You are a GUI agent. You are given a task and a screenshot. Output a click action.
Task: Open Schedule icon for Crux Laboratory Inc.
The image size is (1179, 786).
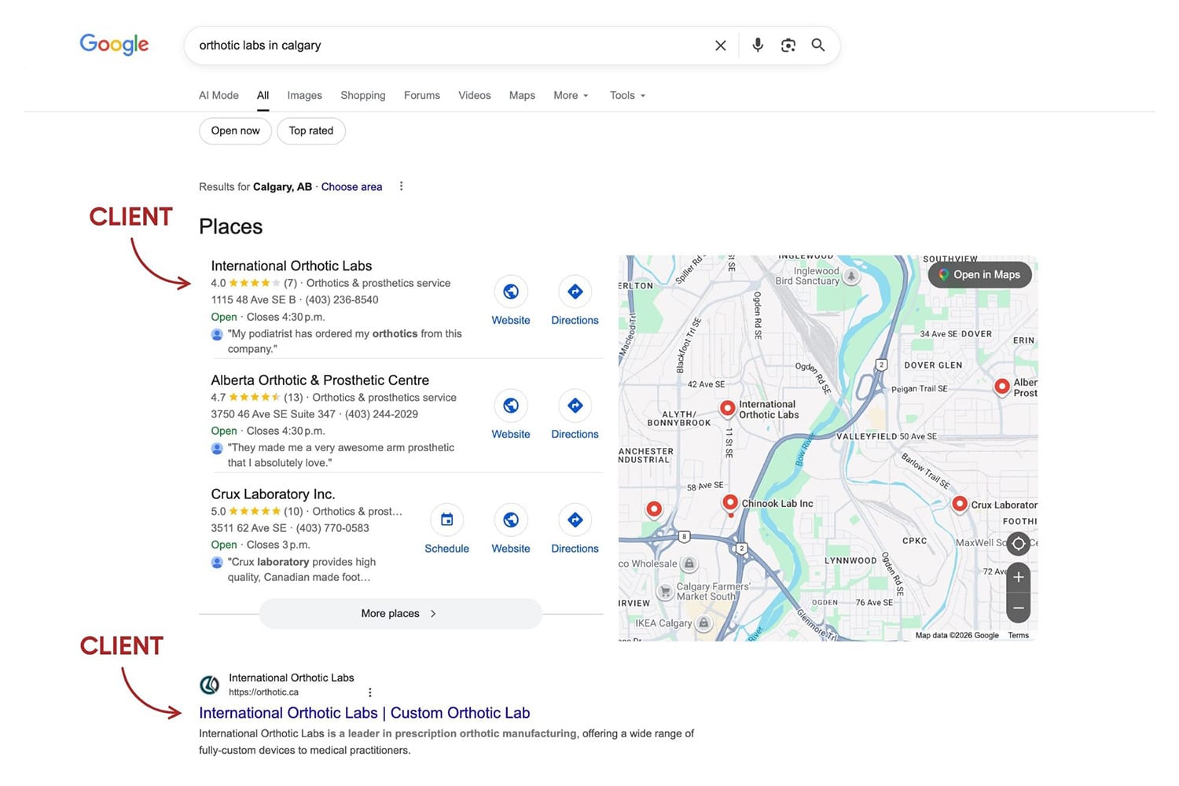(x=446, y=520)
